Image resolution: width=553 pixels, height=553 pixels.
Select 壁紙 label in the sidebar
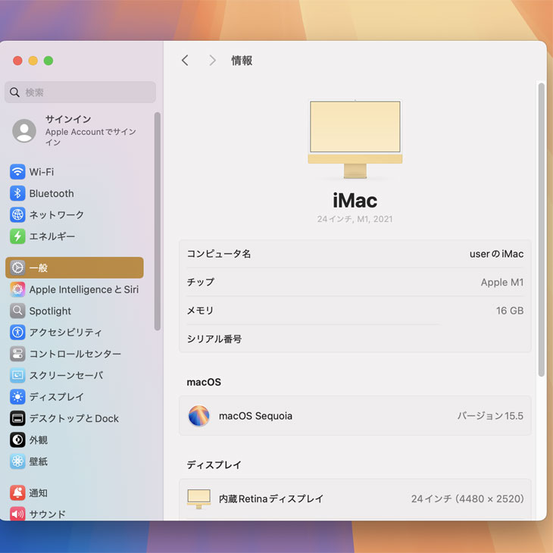(x=38, y=461)
